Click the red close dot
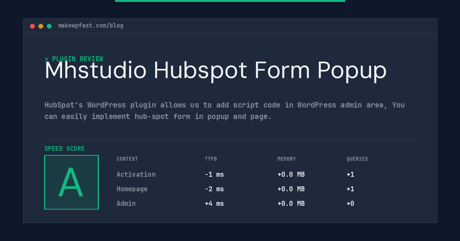460x241 pixels. coord(32,26)
